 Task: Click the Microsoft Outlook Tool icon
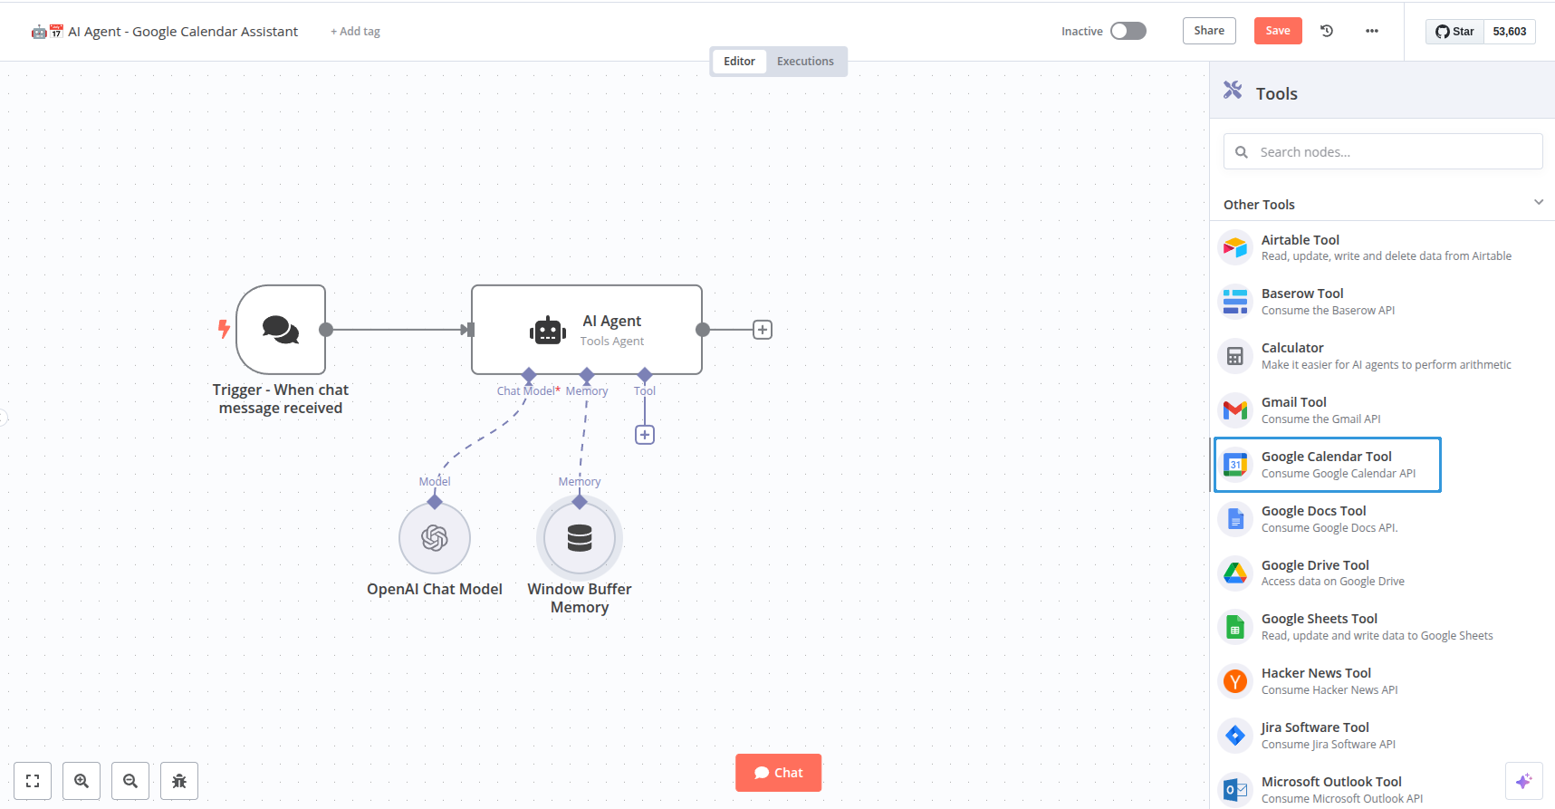pyautogui.click(x=1235, y=790)
